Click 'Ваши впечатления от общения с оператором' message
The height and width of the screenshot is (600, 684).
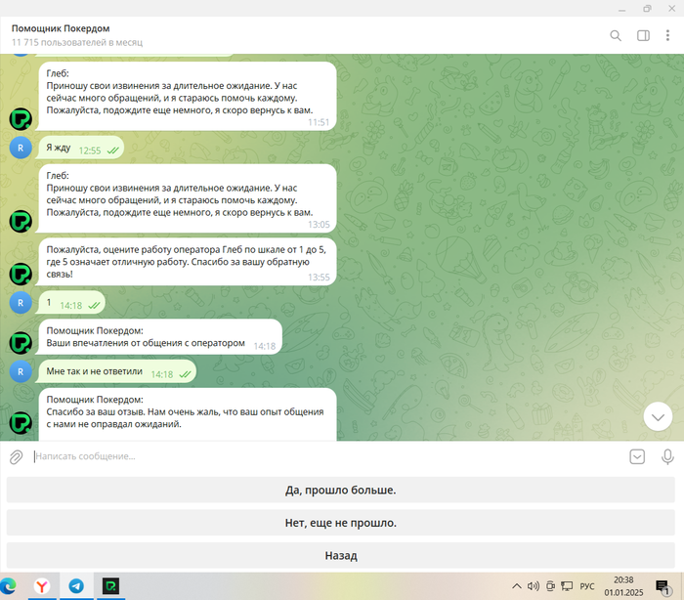pos(159,337)
